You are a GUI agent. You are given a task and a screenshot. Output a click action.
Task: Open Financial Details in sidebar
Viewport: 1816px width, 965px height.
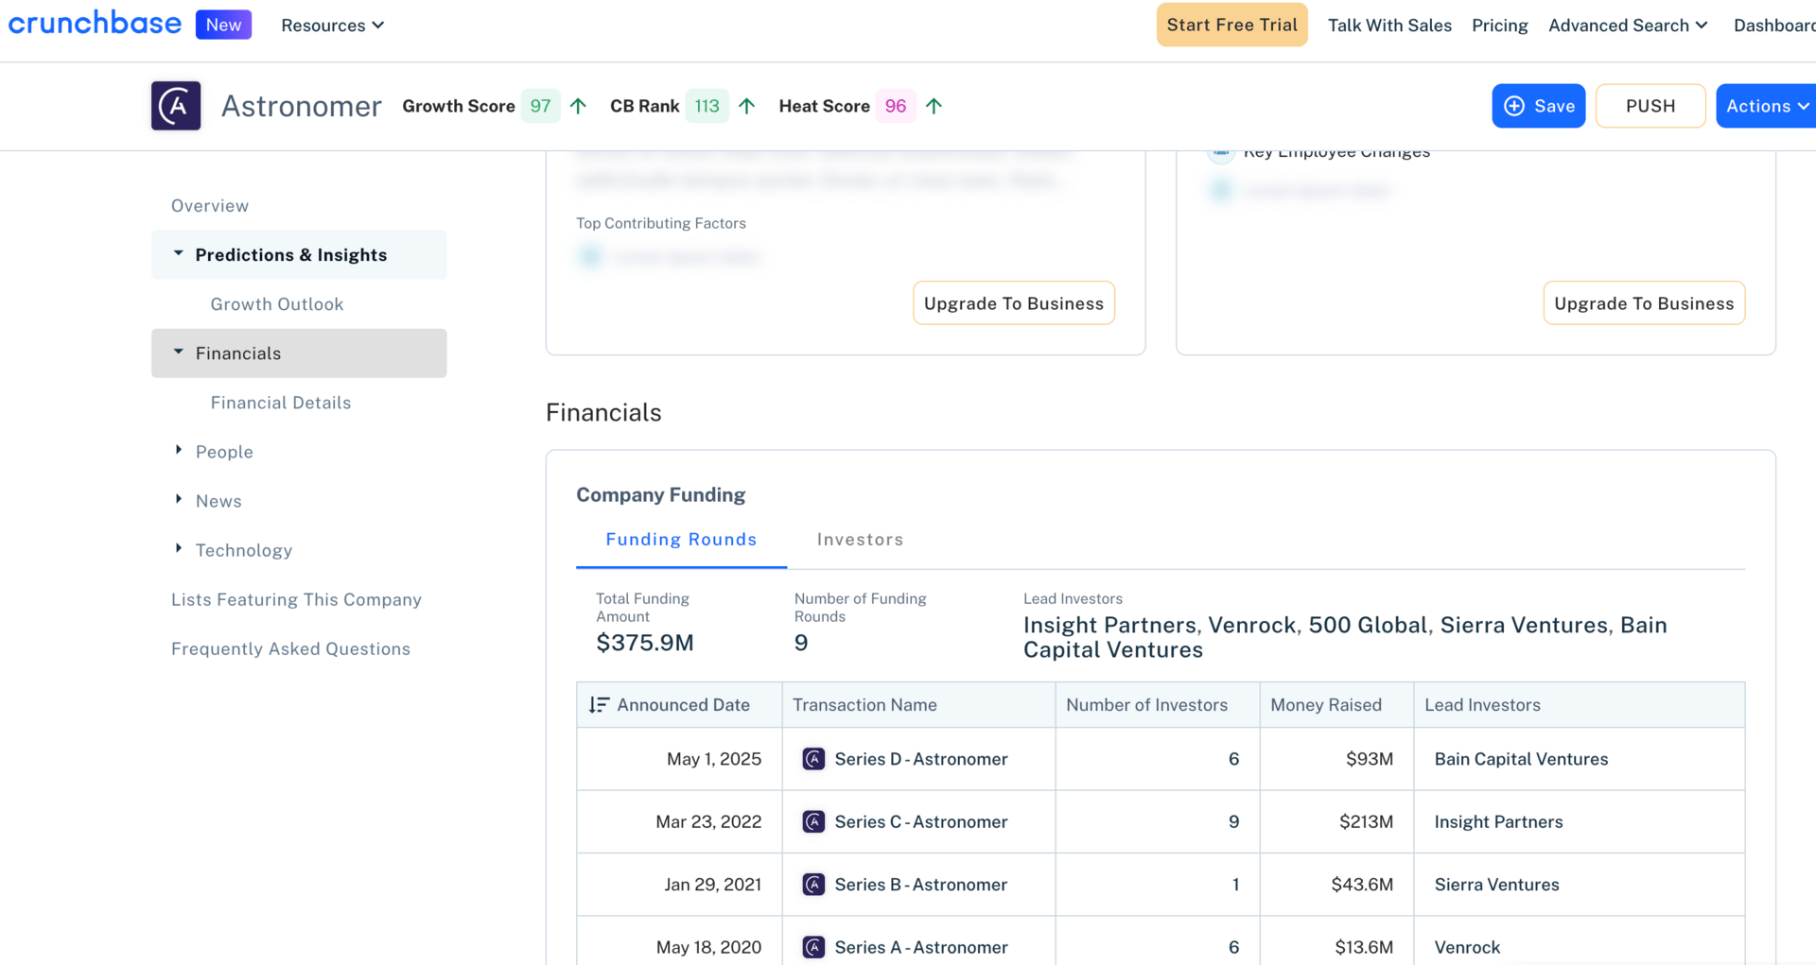pos(281,403)
